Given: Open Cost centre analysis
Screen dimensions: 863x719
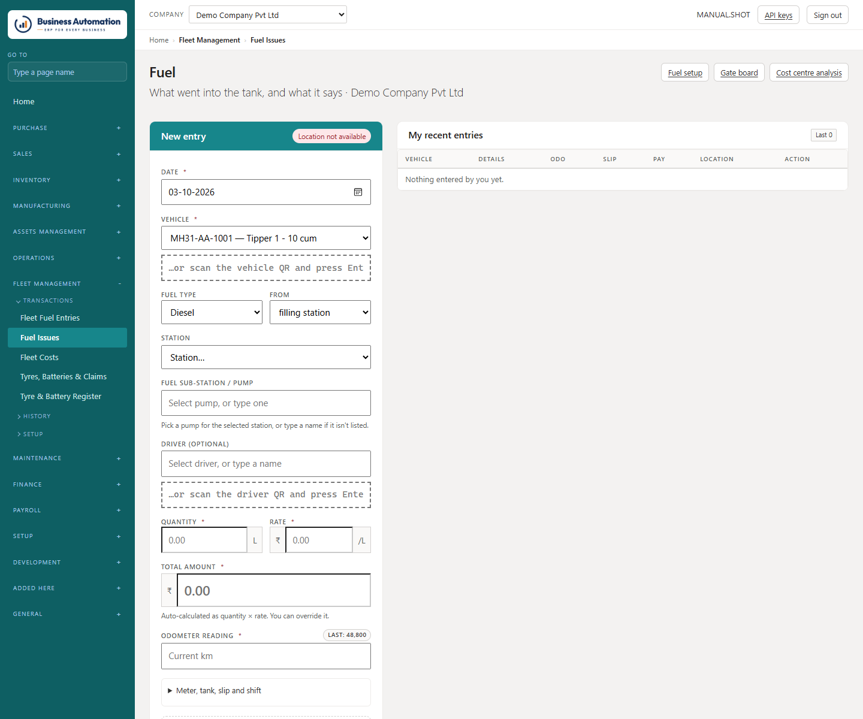Looking at the screenshot, I should pos(808,72).
